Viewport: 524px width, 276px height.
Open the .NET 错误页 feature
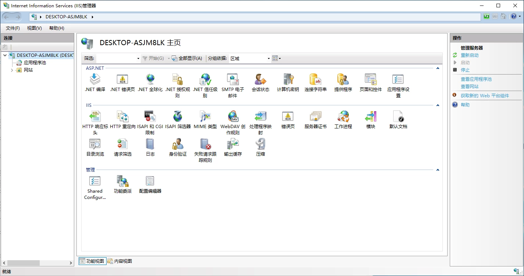[x=122, y=83]
